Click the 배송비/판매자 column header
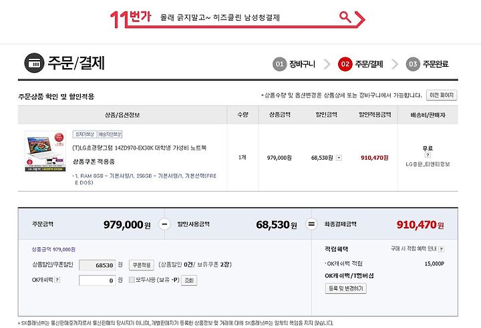481x328 pixels. point(428,115)
